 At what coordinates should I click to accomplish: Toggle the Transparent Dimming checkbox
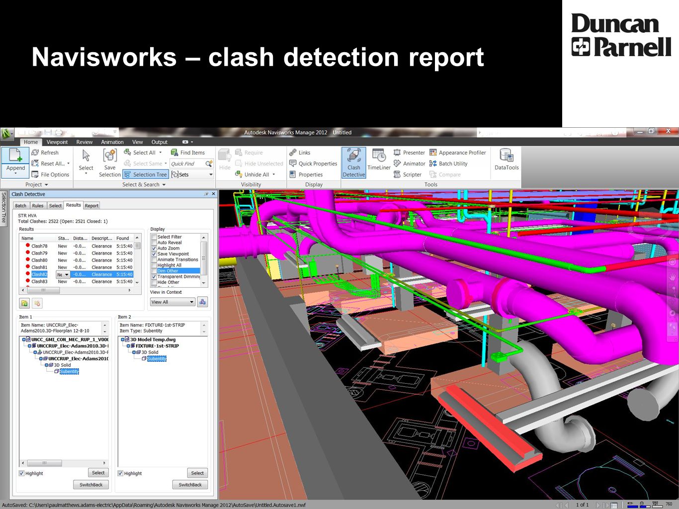point(154,276)
